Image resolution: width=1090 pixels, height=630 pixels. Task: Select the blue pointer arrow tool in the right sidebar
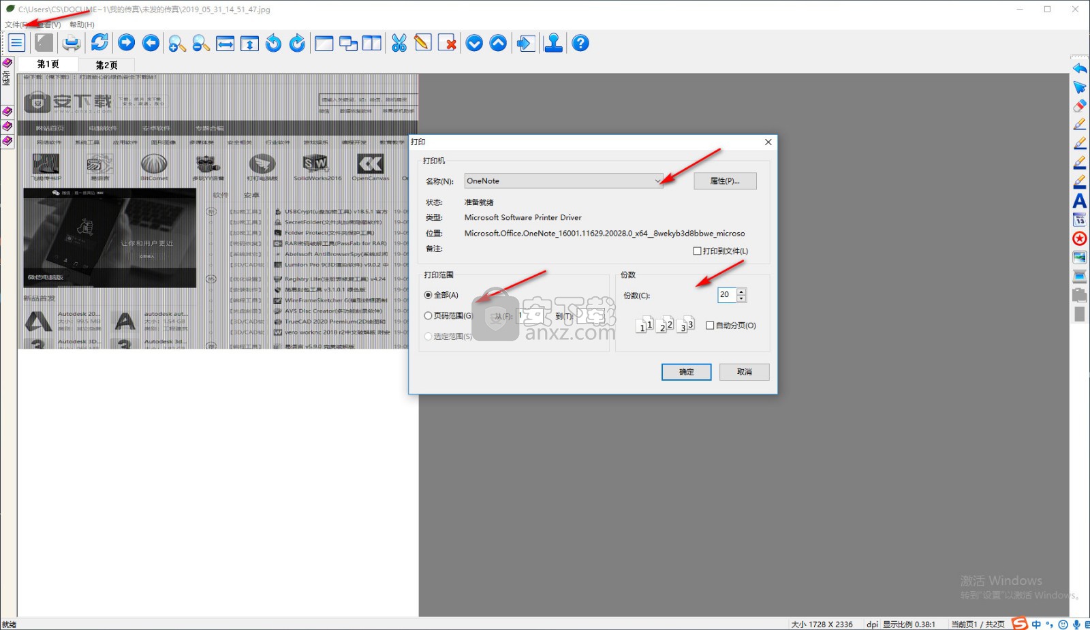[1080, 87]
